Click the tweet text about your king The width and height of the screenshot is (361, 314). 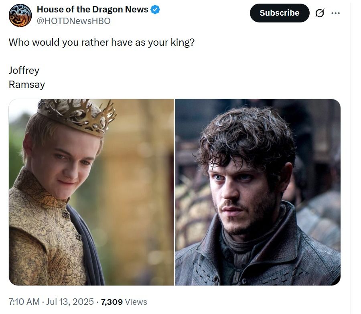pyautogui.click(x=101, y=43)
